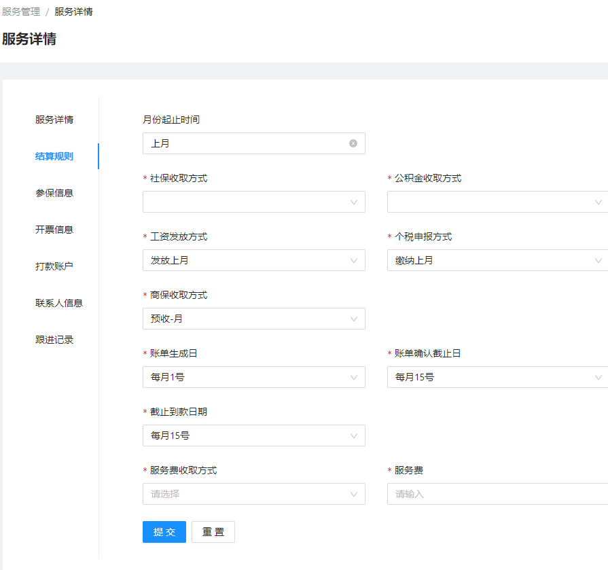The image size is (608, 570).
Task: Click the 公积金收取方式 field label
Action: click(x=428, y=178)
